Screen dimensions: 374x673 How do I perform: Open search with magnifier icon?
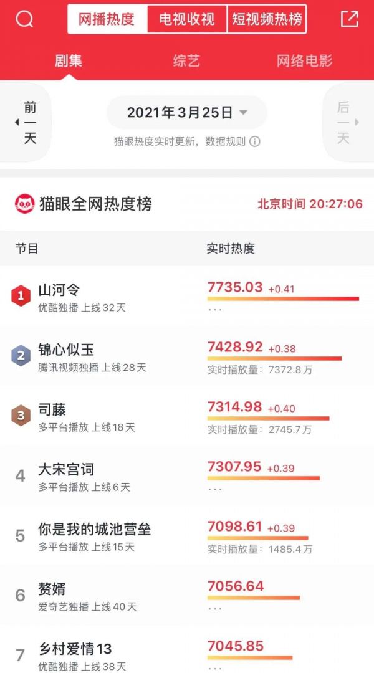point(24,20)
